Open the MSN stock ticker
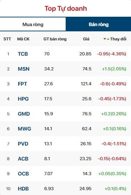Image resolution: width=131 pixels, height=195 pixels. [24, 69]
